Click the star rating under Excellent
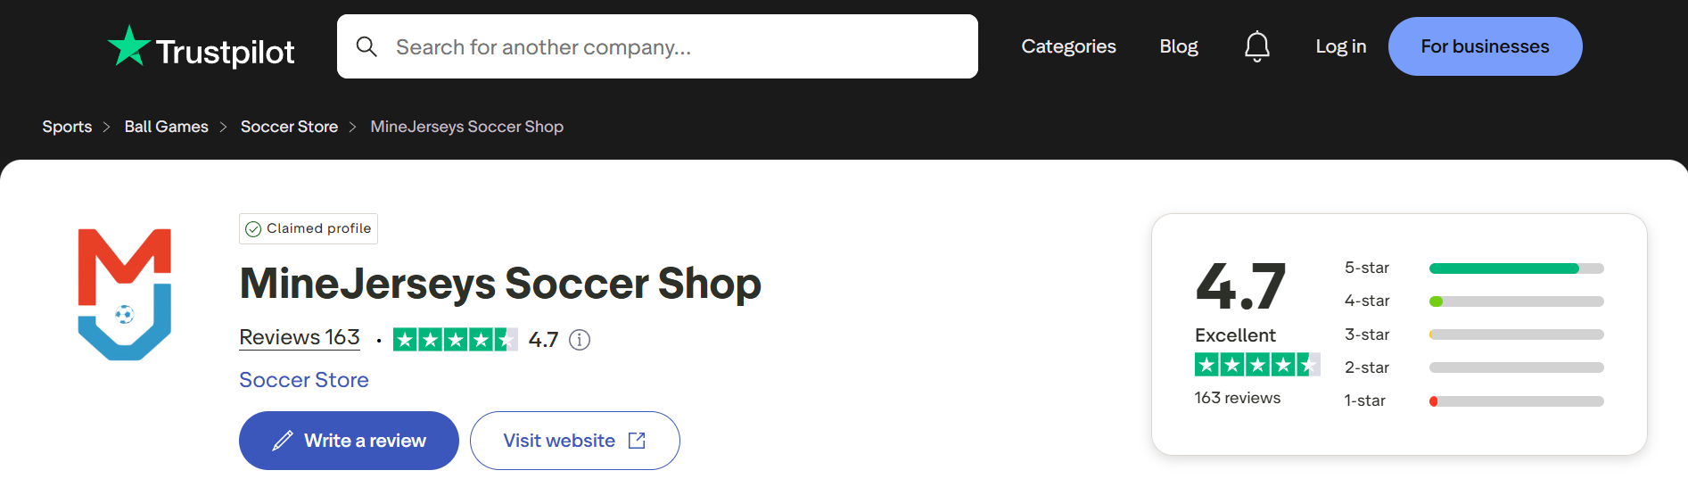This screenshot has width=1688, height=487. pos(1257,365)
